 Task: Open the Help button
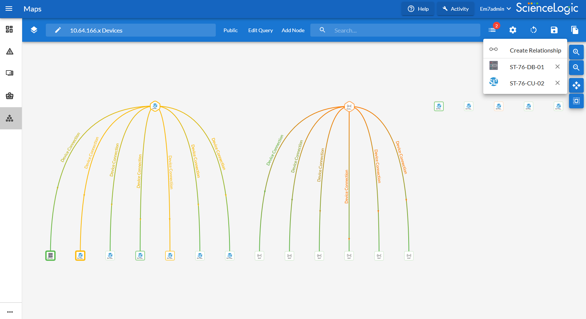[418, 9]
